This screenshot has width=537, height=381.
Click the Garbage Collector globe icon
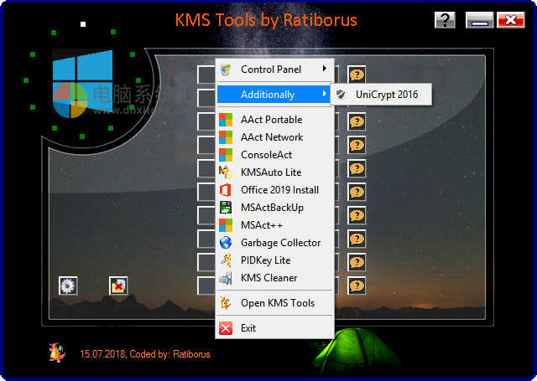(x=226, y=243)
